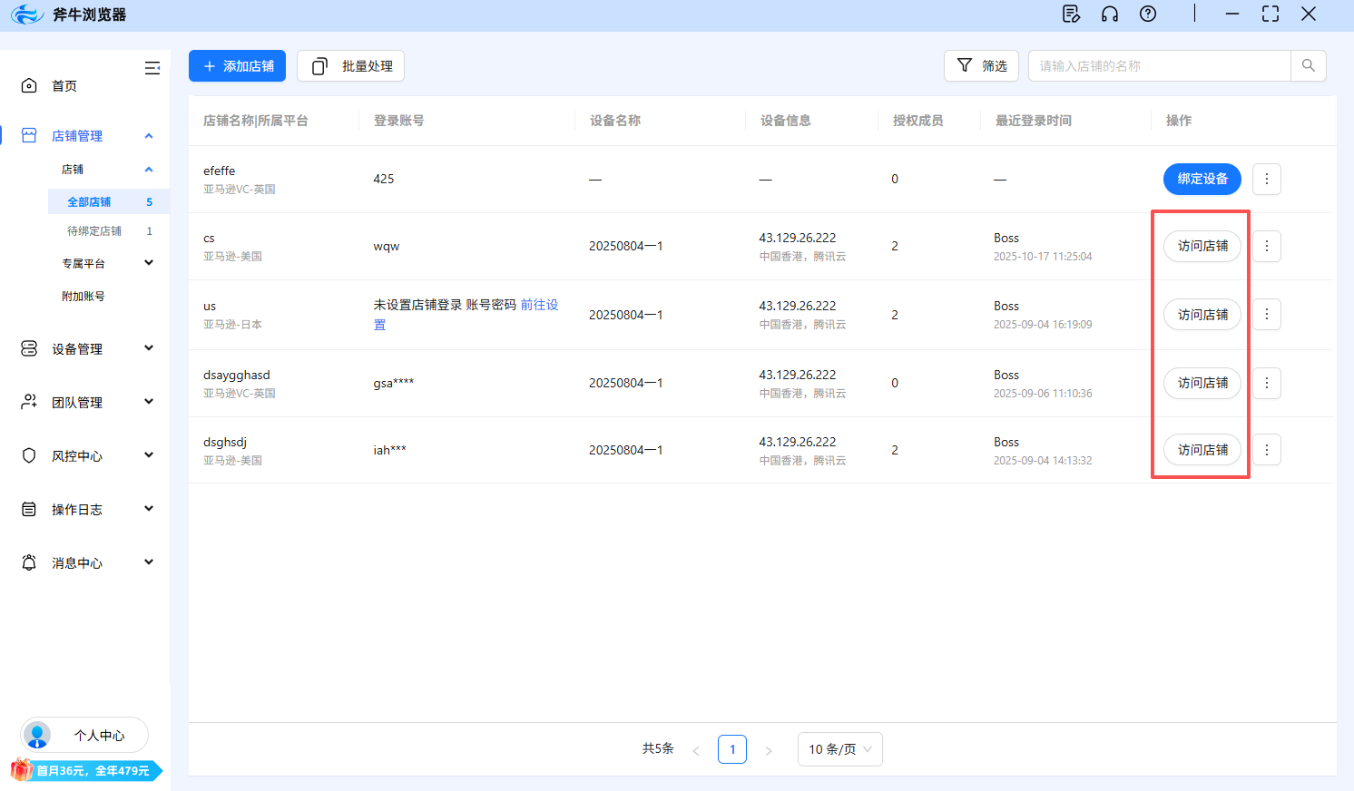Screen dimensions: 1354x791
Task: Open the three-dot menu for efeffe store
Action: (x=1266, y=179)
